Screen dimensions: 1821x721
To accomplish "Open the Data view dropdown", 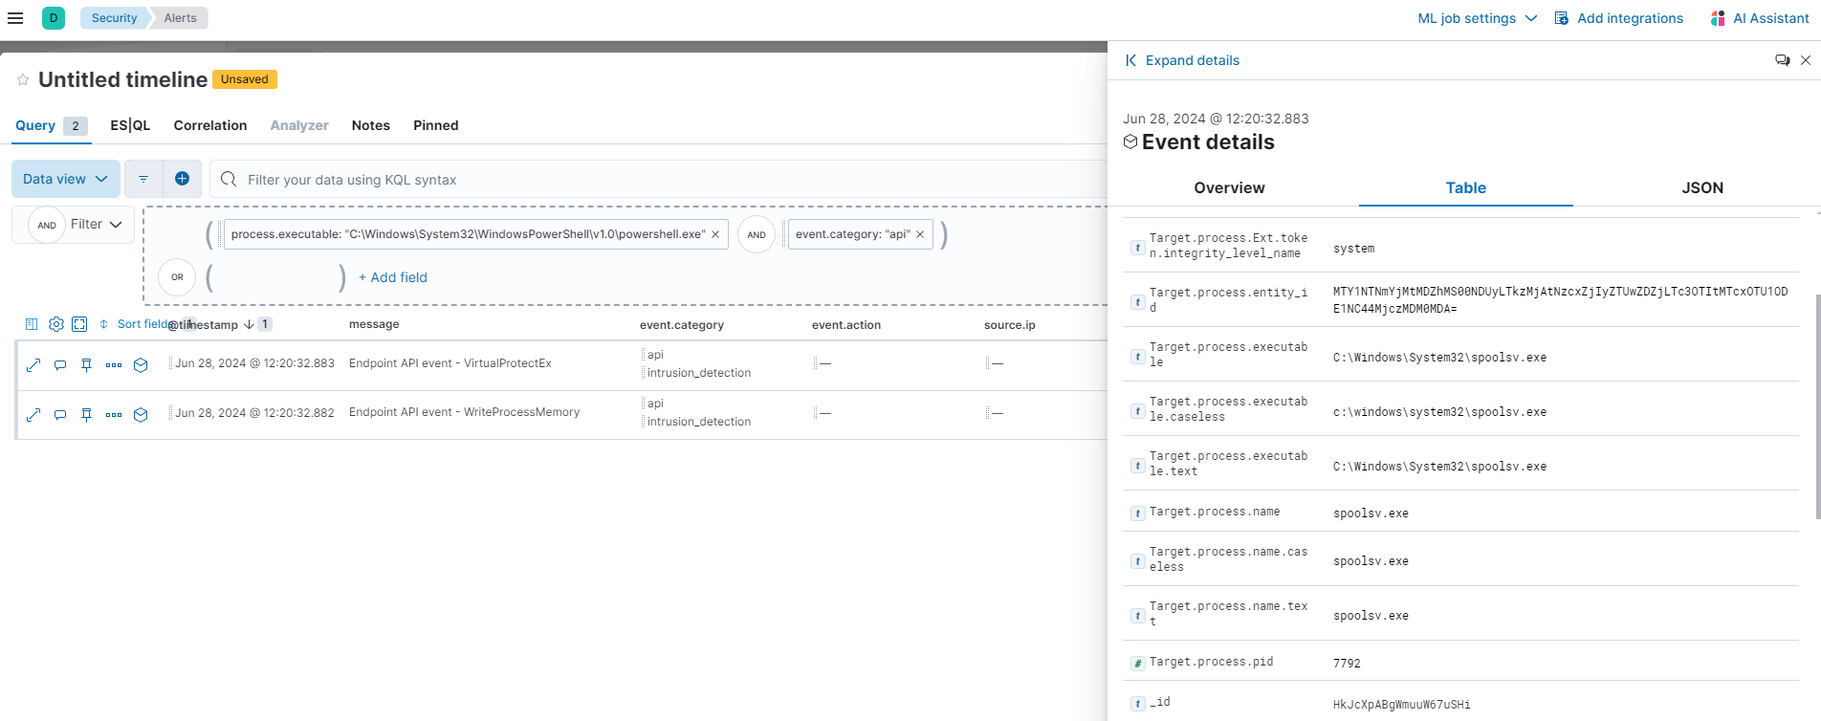I will pyautogui.click(x=65, y=179).
